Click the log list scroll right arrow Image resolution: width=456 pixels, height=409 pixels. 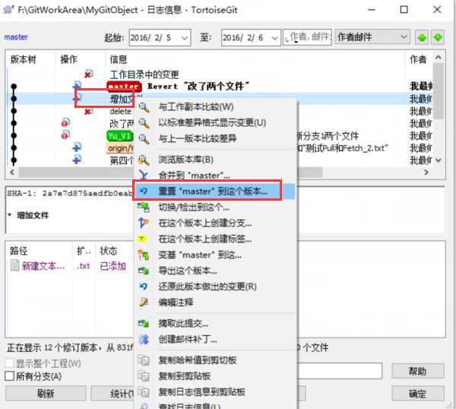(426, 173)
